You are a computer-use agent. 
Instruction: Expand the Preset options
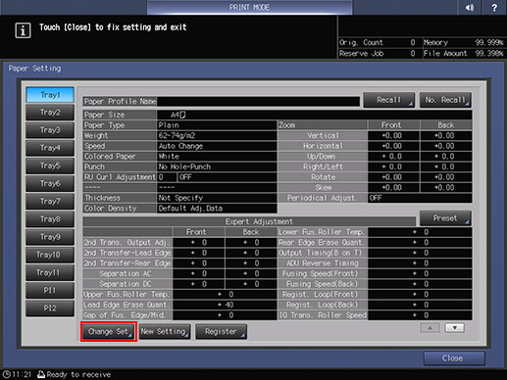pyautogui.click(x=445, y=218)
